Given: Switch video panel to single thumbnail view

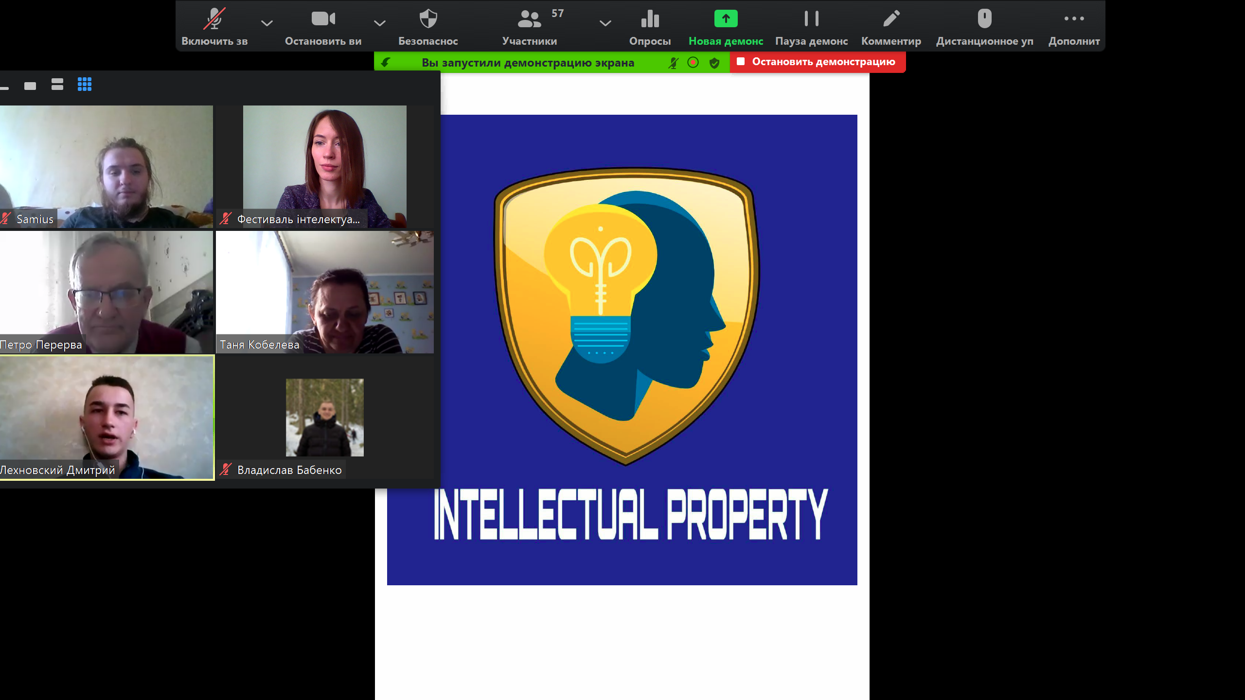Looking at the screenshot, I should (x=30, y=86).
